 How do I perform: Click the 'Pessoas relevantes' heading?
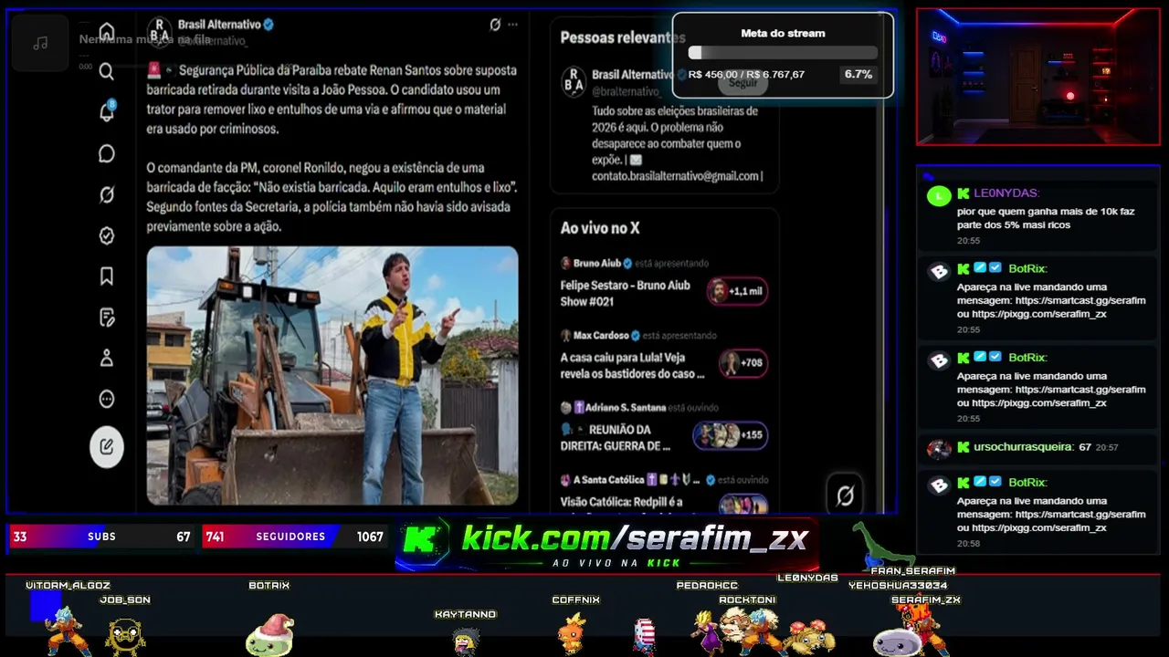pos(623,37)
